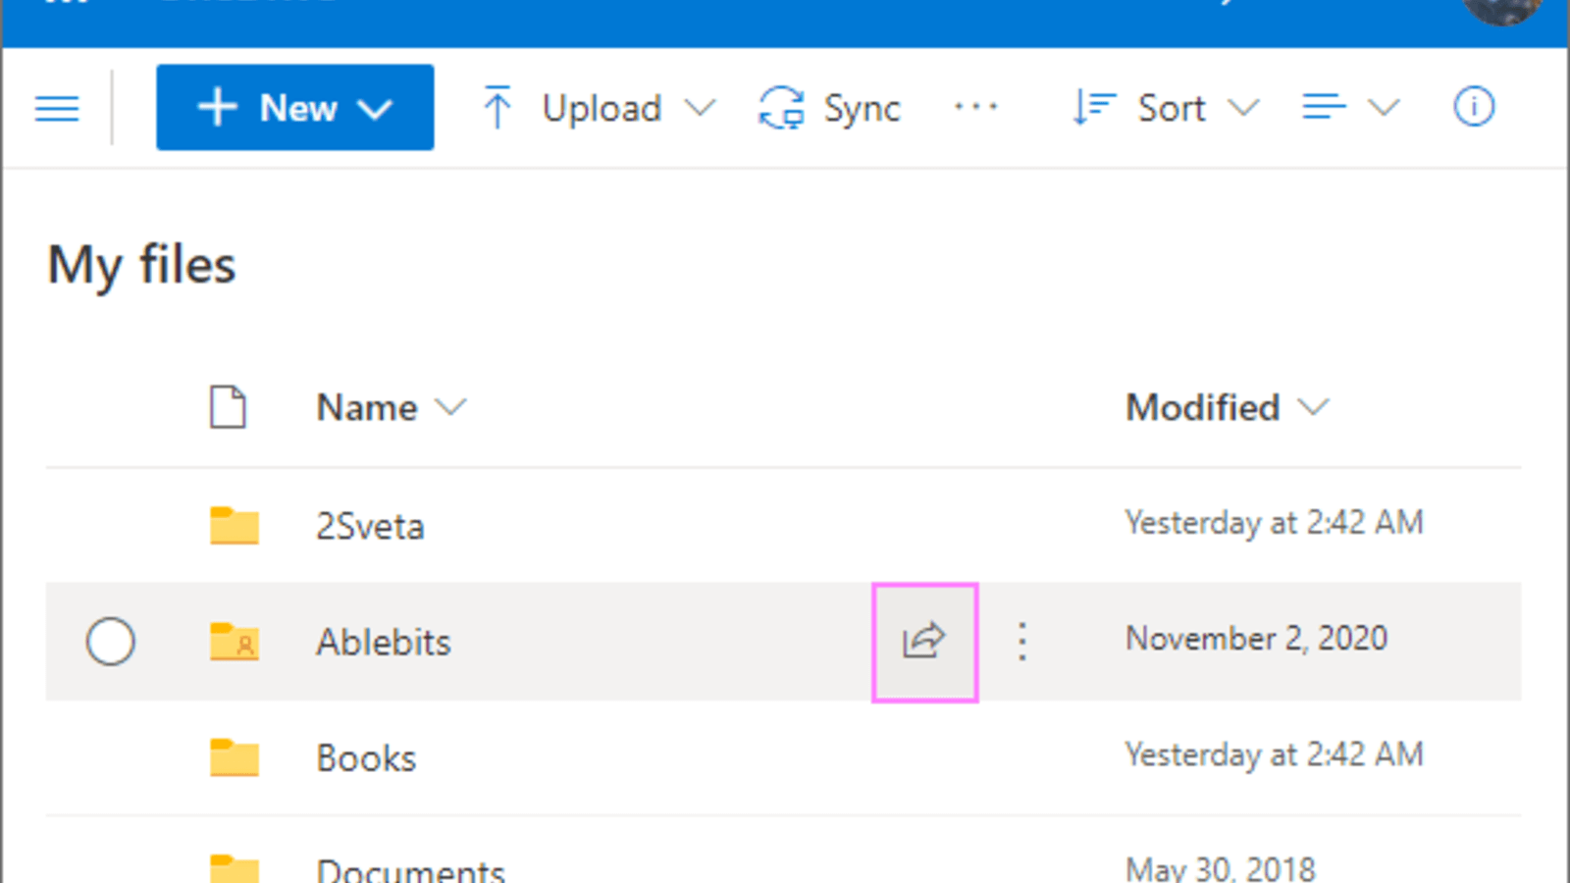Open the view options list icon dropdown
This screenshot has width=1570, height=883.
tap(1351, 107)
